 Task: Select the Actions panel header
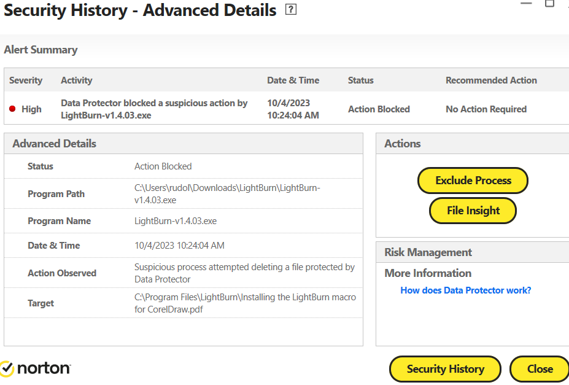tap(403, 144)
